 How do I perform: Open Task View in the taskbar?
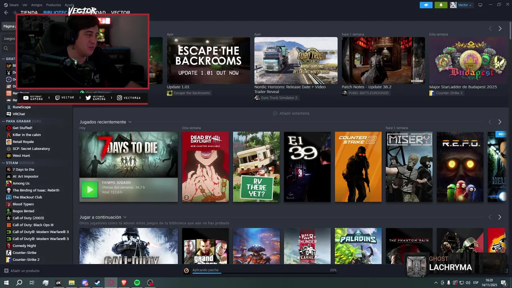pos(32,283)
